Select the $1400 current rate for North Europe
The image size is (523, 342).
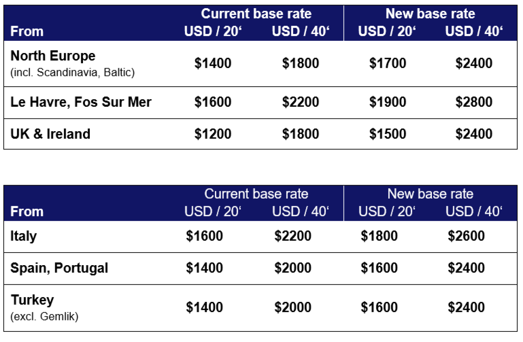click(213, 63)
